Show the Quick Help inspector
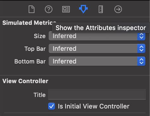The width and height of the screenshot is (150, 116). (49, 9)
